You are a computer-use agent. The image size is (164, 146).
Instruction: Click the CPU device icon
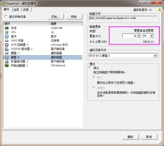[x=7, y=32]
